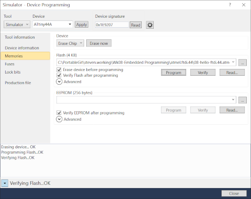This screenshot has width=251, height=199.
Task: Read EEPROM memory contents
Action: [x=232, y=110]
